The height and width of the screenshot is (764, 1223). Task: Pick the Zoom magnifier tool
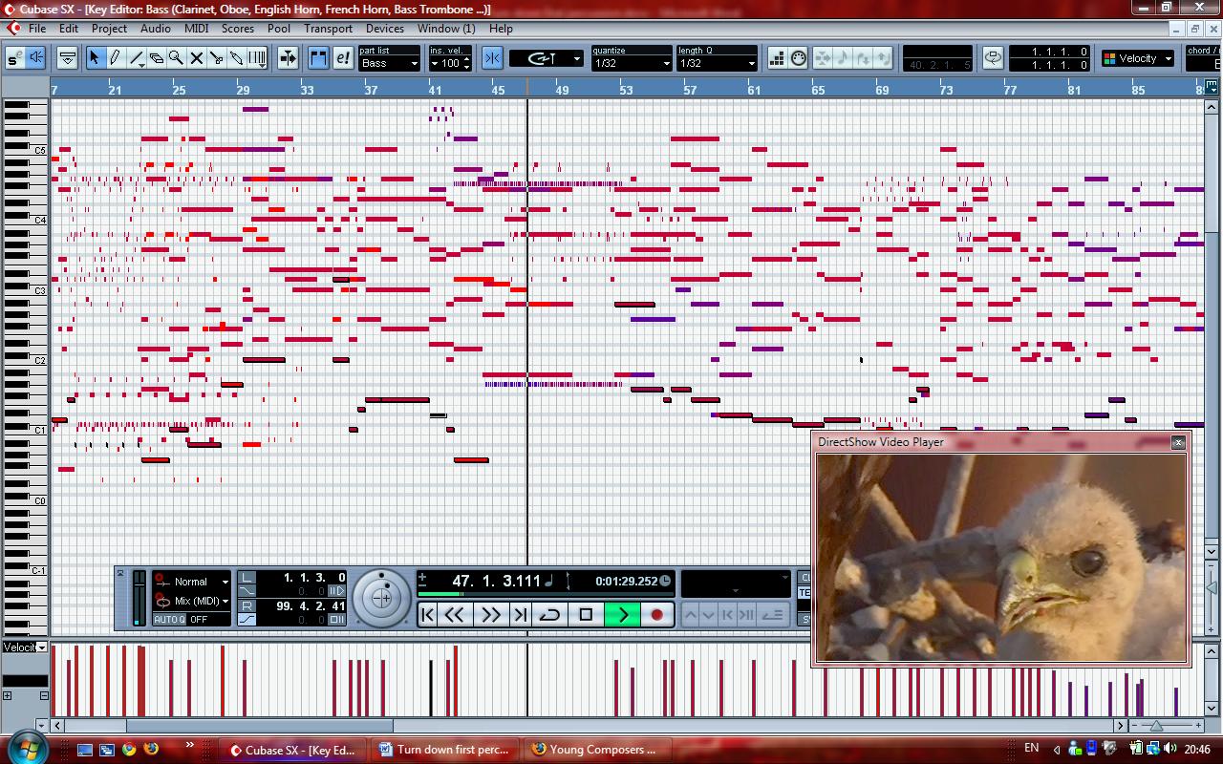[x=176, y=58]
